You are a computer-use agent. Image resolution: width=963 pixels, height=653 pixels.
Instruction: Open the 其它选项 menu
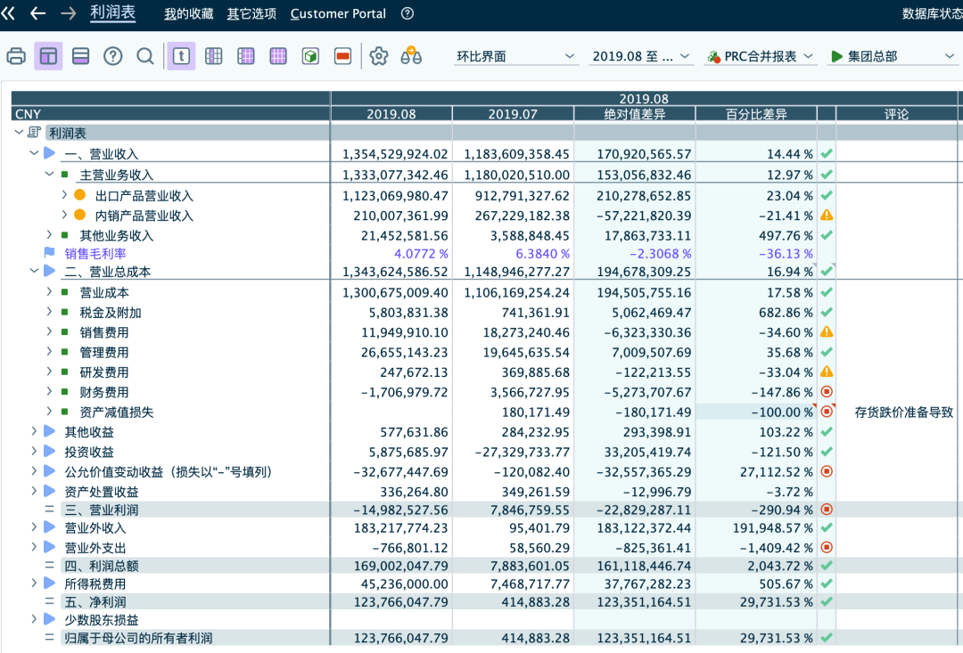(x=251, y=13)
